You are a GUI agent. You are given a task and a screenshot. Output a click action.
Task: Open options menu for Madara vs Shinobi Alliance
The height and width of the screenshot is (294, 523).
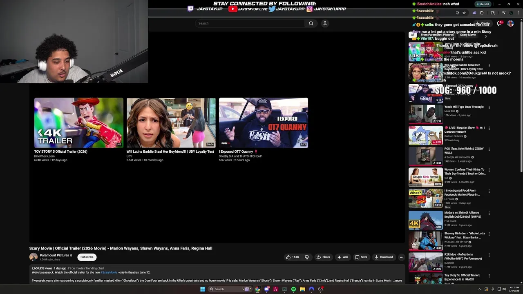click(x=489, y=213)
